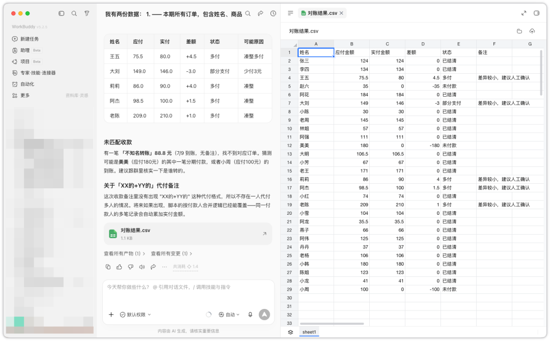Image resolution: width=550 pixels, height=341 pixels.
Task: Close the 对账结果.csv tab
Action: pos(341,13)
